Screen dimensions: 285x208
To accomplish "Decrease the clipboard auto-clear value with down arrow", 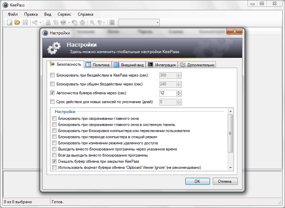I will pyautogui.click(x=179, y=95).
